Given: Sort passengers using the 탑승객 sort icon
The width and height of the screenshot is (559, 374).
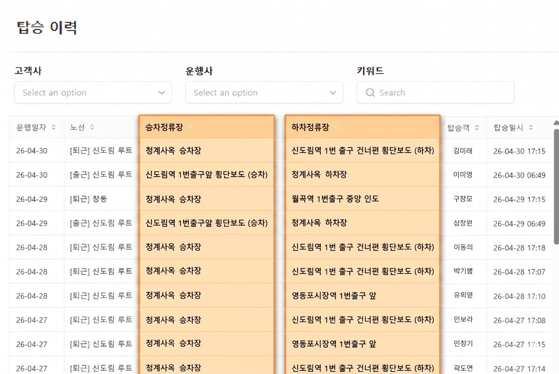Looking at the screenshot, I should [477, 127].
